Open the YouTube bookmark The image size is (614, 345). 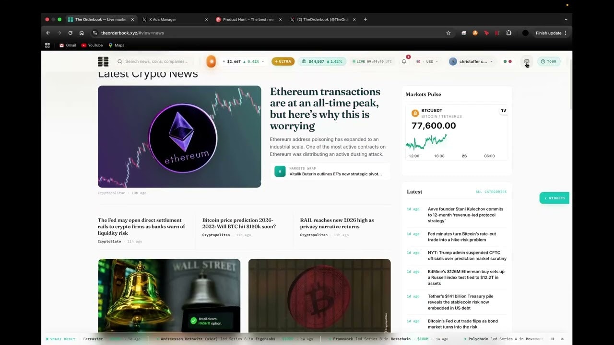point(92,45)
